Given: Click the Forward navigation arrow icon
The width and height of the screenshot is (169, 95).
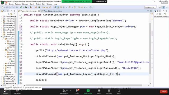Looking at the screenshot, I should tap(87, 7).
